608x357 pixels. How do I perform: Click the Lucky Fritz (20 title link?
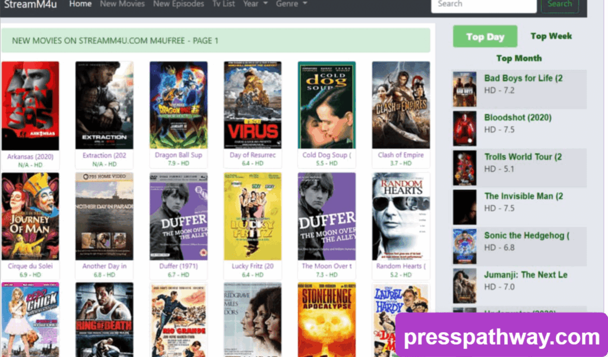pyautogui.click(x=252, y=266)
